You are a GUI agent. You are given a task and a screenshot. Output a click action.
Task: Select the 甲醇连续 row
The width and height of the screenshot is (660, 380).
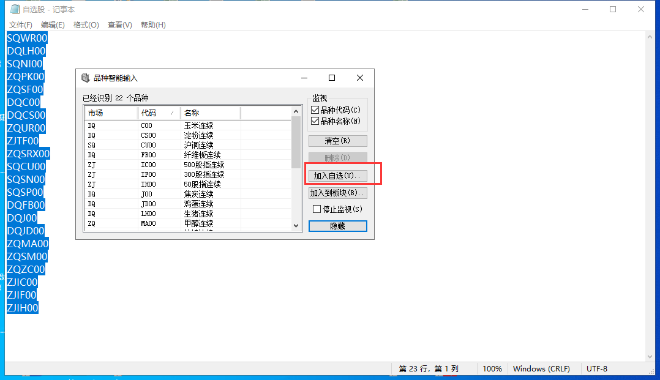pyautogui.click(x=188, y=223)
